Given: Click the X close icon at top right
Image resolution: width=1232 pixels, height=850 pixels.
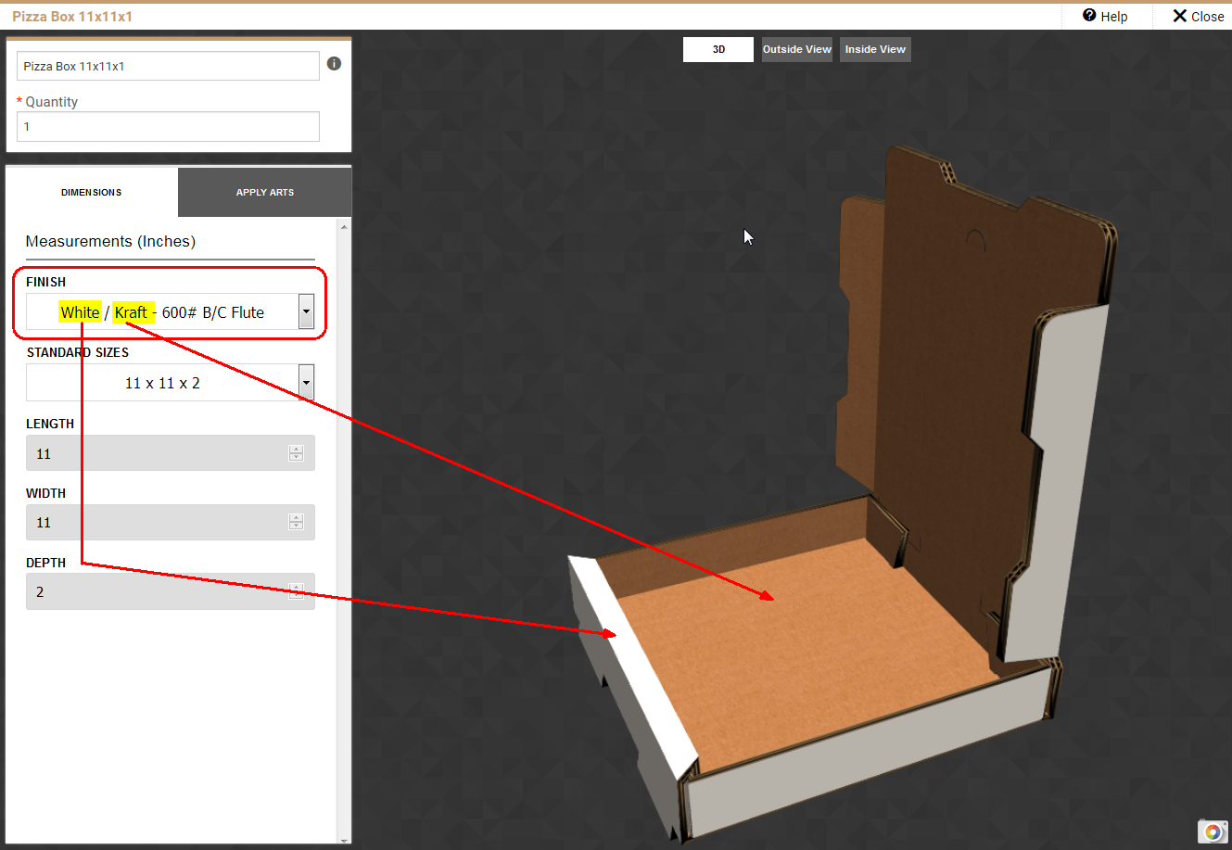Looking at the screenshot, I should (x=1179, y=16).
